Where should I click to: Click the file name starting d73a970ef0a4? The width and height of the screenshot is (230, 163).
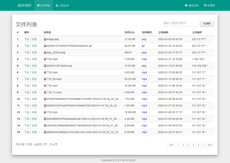coord(84,99)
